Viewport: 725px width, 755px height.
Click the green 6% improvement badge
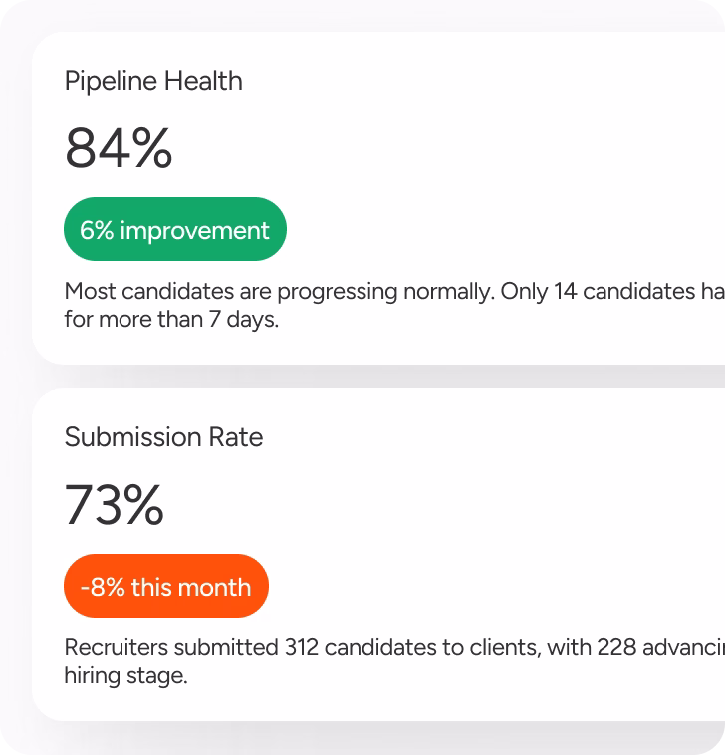pos(175,229)
